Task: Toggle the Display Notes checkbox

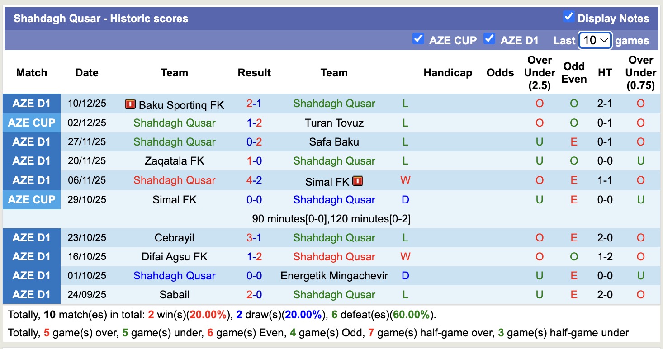Action: pyautogui.click(x=568, y=17)
